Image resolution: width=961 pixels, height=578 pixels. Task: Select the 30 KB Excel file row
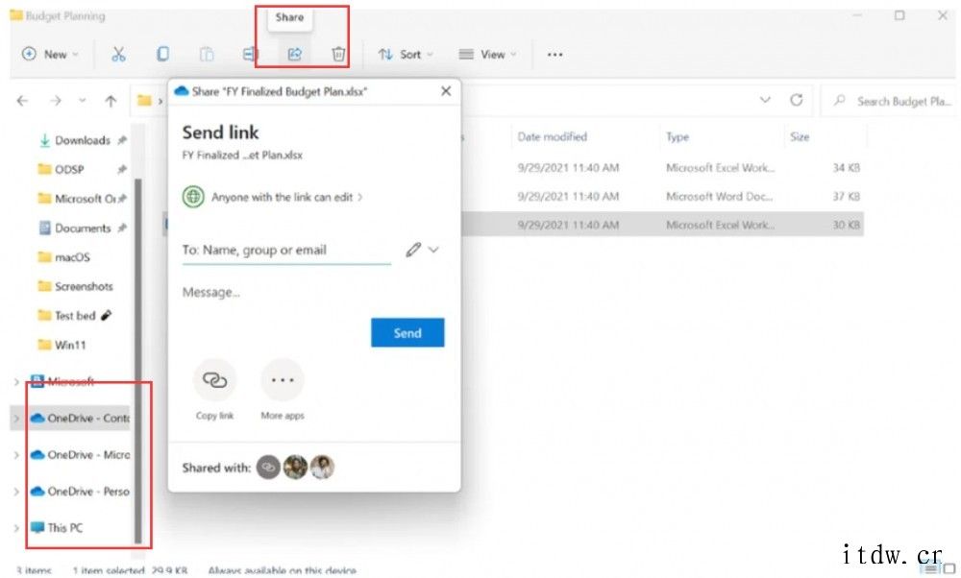pyautogui.click(x=663, y=225)
